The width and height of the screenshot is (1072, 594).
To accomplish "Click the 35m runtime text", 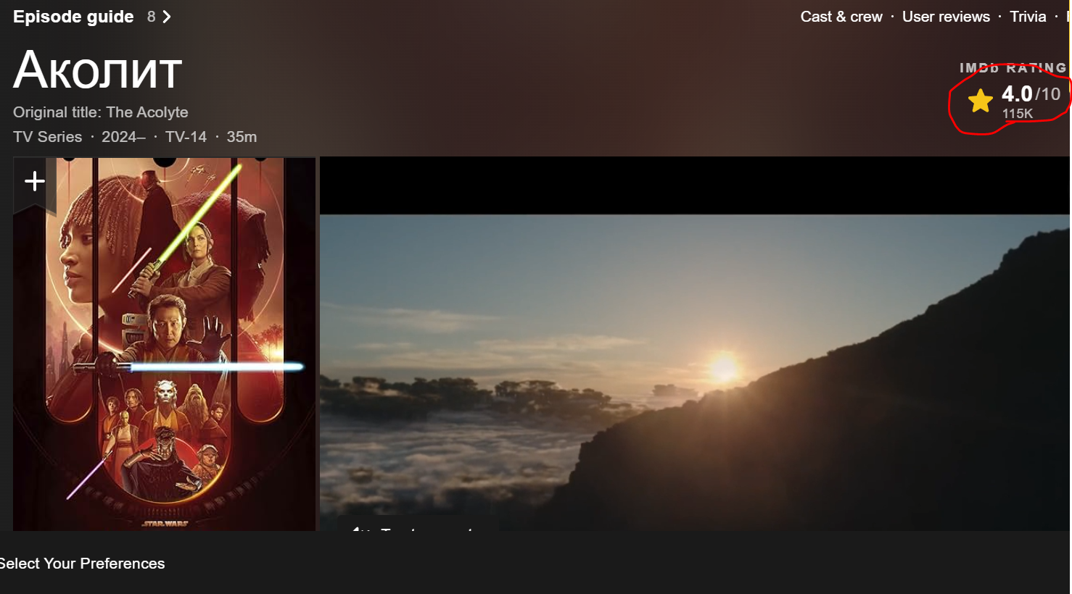I will [x=242, y=137].
